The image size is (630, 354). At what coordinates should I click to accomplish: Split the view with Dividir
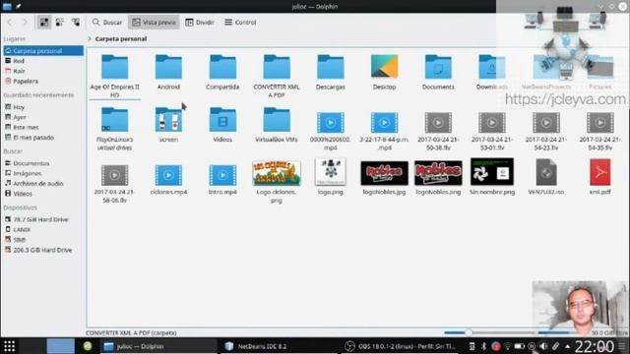pos(200,23)
